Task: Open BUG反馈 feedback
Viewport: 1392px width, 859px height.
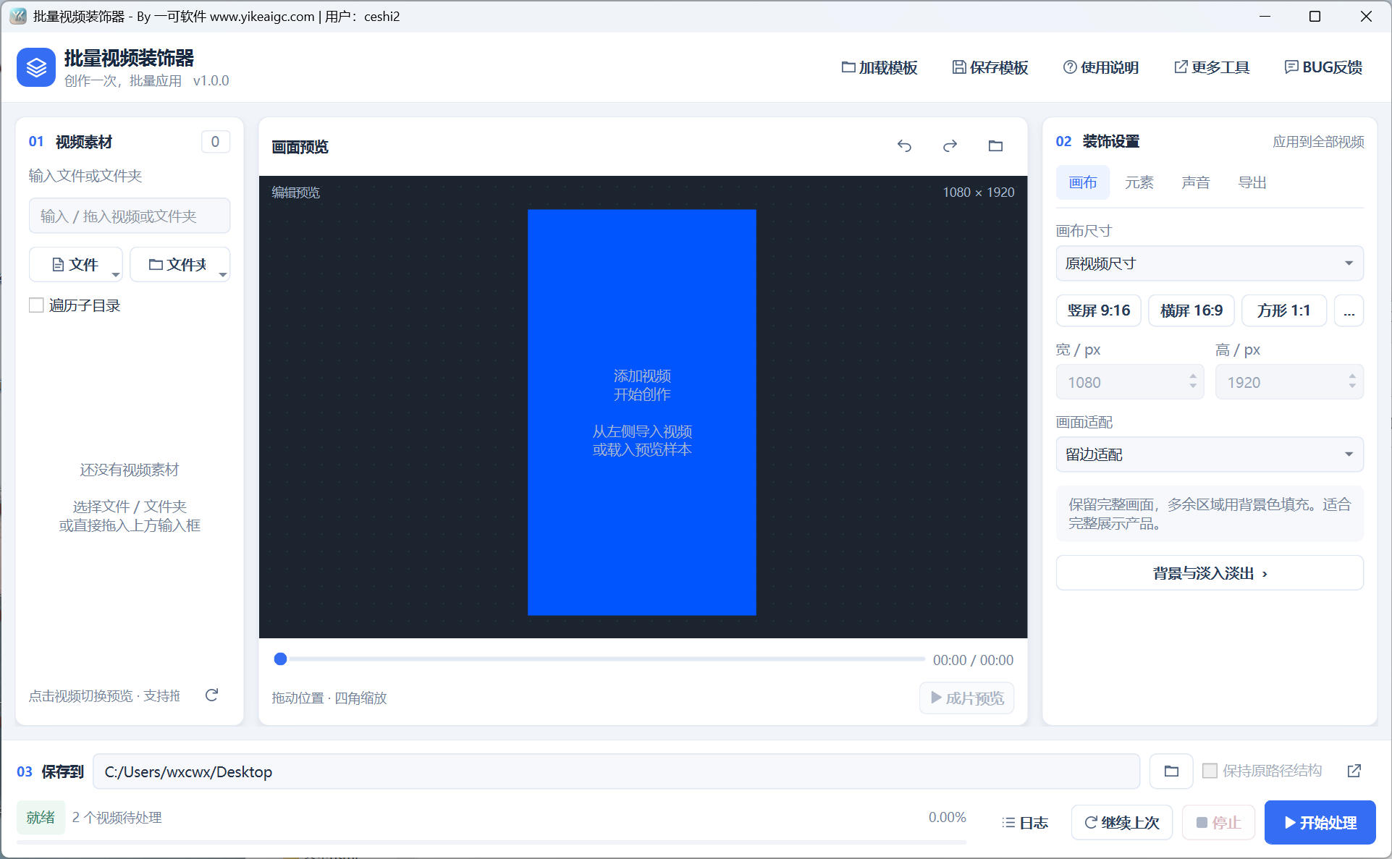Action: pyautogui.click(x=1323, y=67)
